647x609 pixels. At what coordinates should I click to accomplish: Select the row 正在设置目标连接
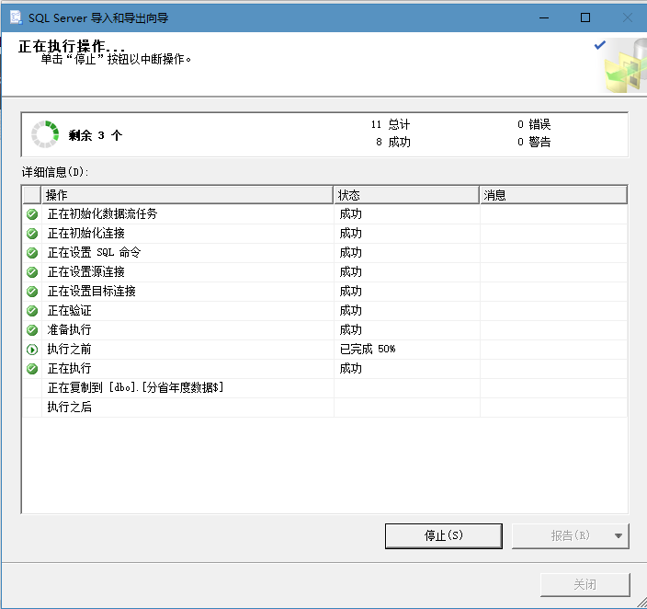tap(325, 292)
